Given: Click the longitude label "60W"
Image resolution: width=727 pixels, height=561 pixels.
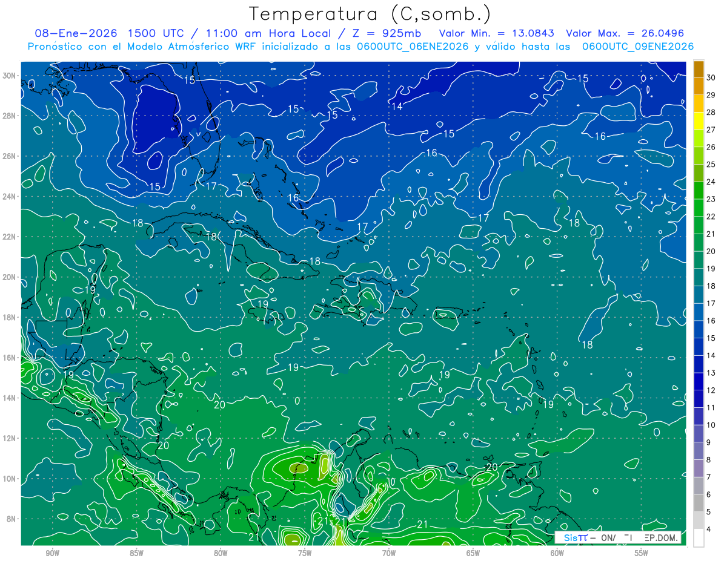Looking at the screenshot, I should pyautogui.click(x=557, y=553).
